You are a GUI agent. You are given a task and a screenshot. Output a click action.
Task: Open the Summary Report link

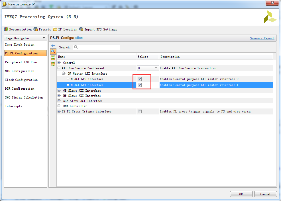[262, 38]
